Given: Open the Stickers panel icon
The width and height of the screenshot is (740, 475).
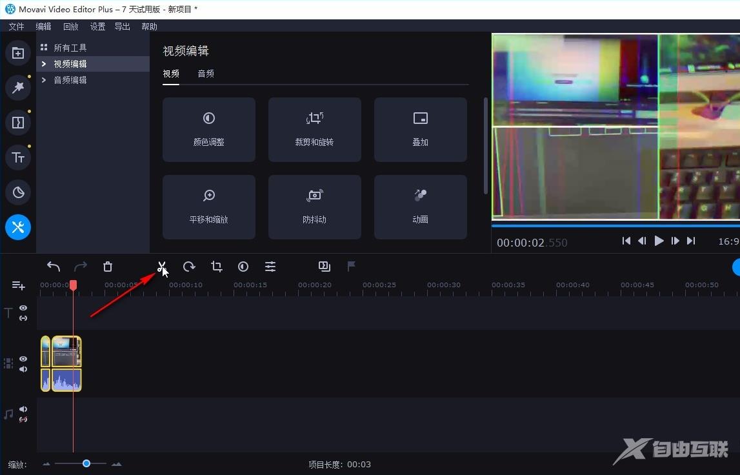Looking at the screenshot, I should click(18, 192).
